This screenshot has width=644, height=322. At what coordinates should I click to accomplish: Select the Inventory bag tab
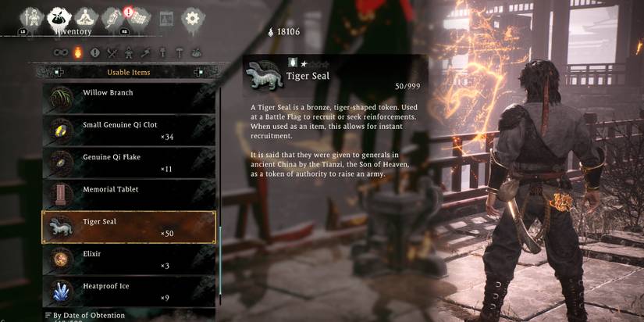[x=59, y=19]
